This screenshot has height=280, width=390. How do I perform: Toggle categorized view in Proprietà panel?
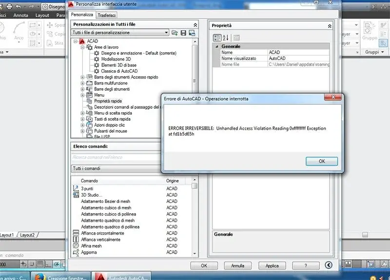pyautogui.click(x=217, y=38)
